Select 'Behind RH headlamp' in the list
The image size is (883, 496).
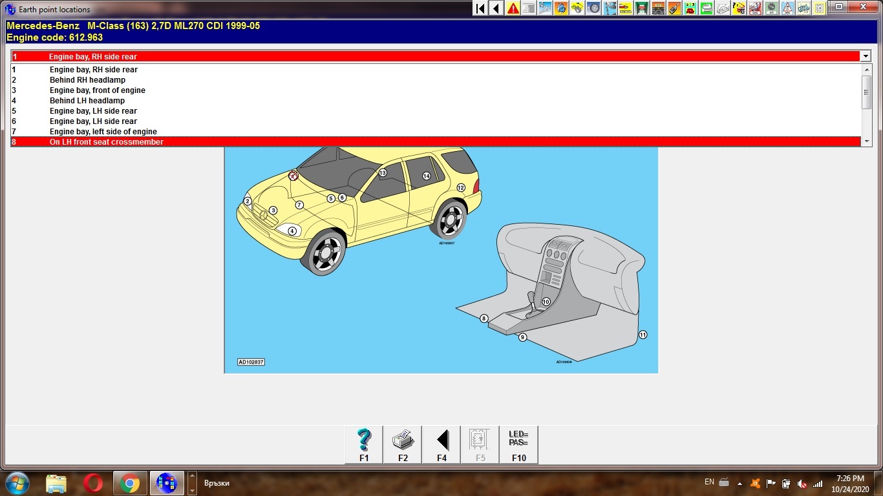click(x=436, y=79)
